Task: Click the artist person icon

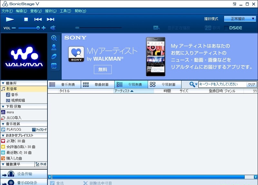Action: point(54,47)
